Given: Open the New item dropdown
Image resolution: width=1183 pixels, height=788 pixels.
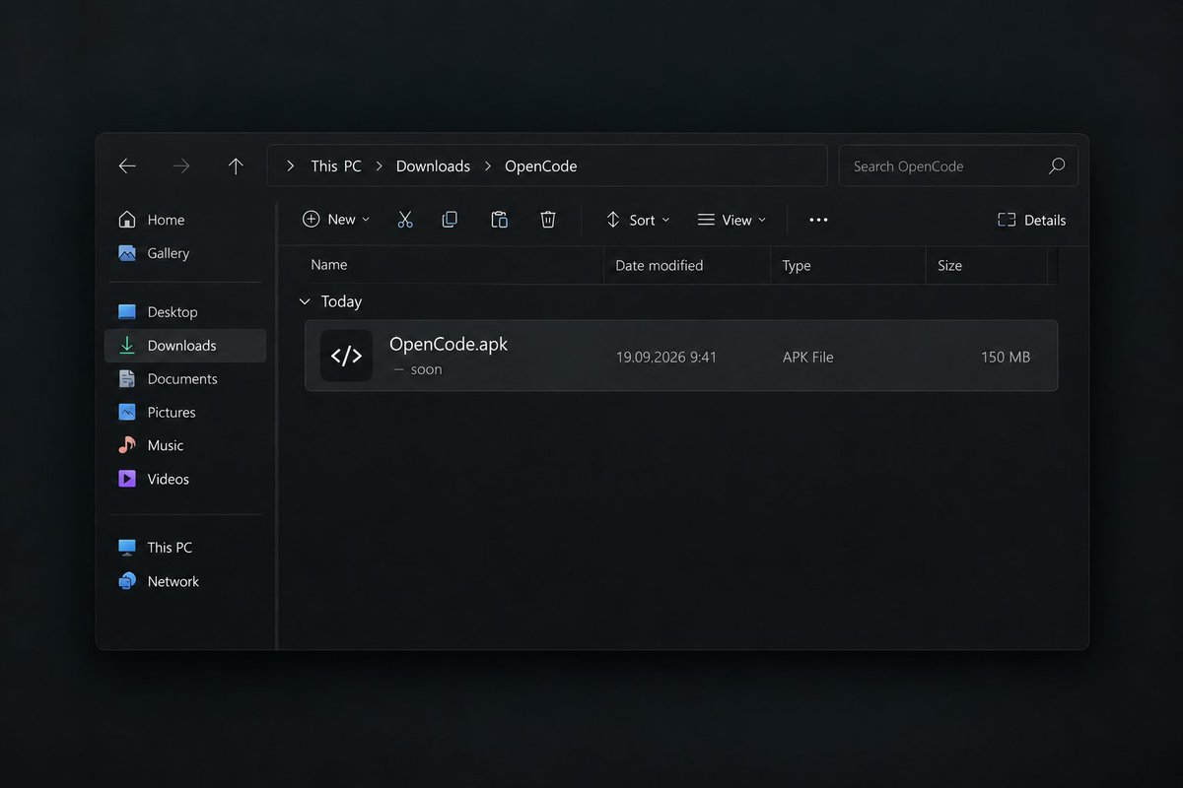Looking at the screenshot, I should click(x=336, y=220).
